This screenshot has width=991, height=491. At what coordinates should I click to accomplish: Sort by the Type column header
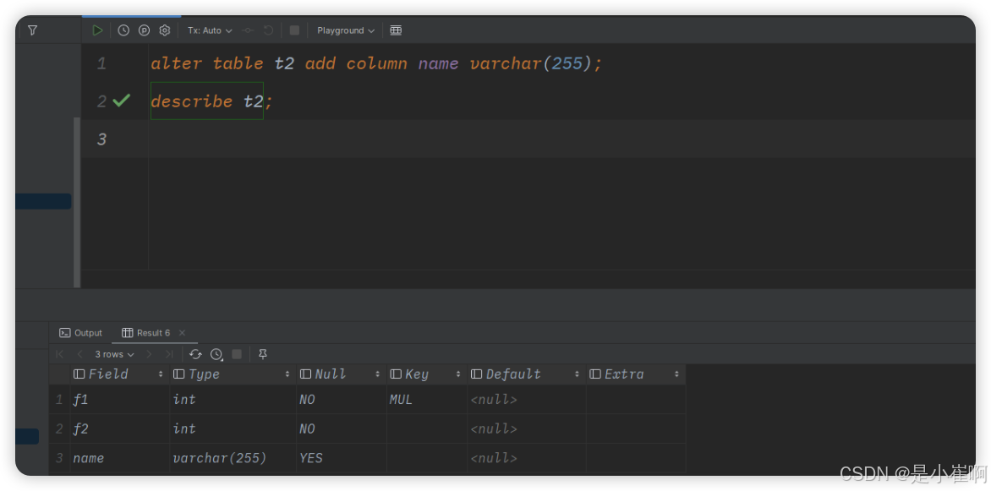[x=233, y=374]
